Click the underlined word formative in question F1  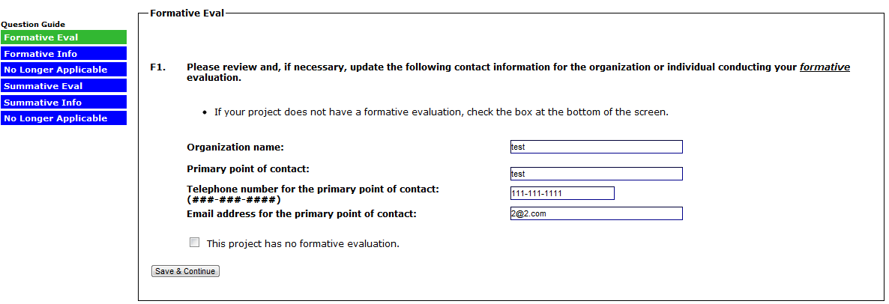click(x=825, y=67)
